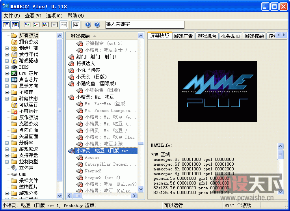Open the About exclamation icon

[88, 24]
